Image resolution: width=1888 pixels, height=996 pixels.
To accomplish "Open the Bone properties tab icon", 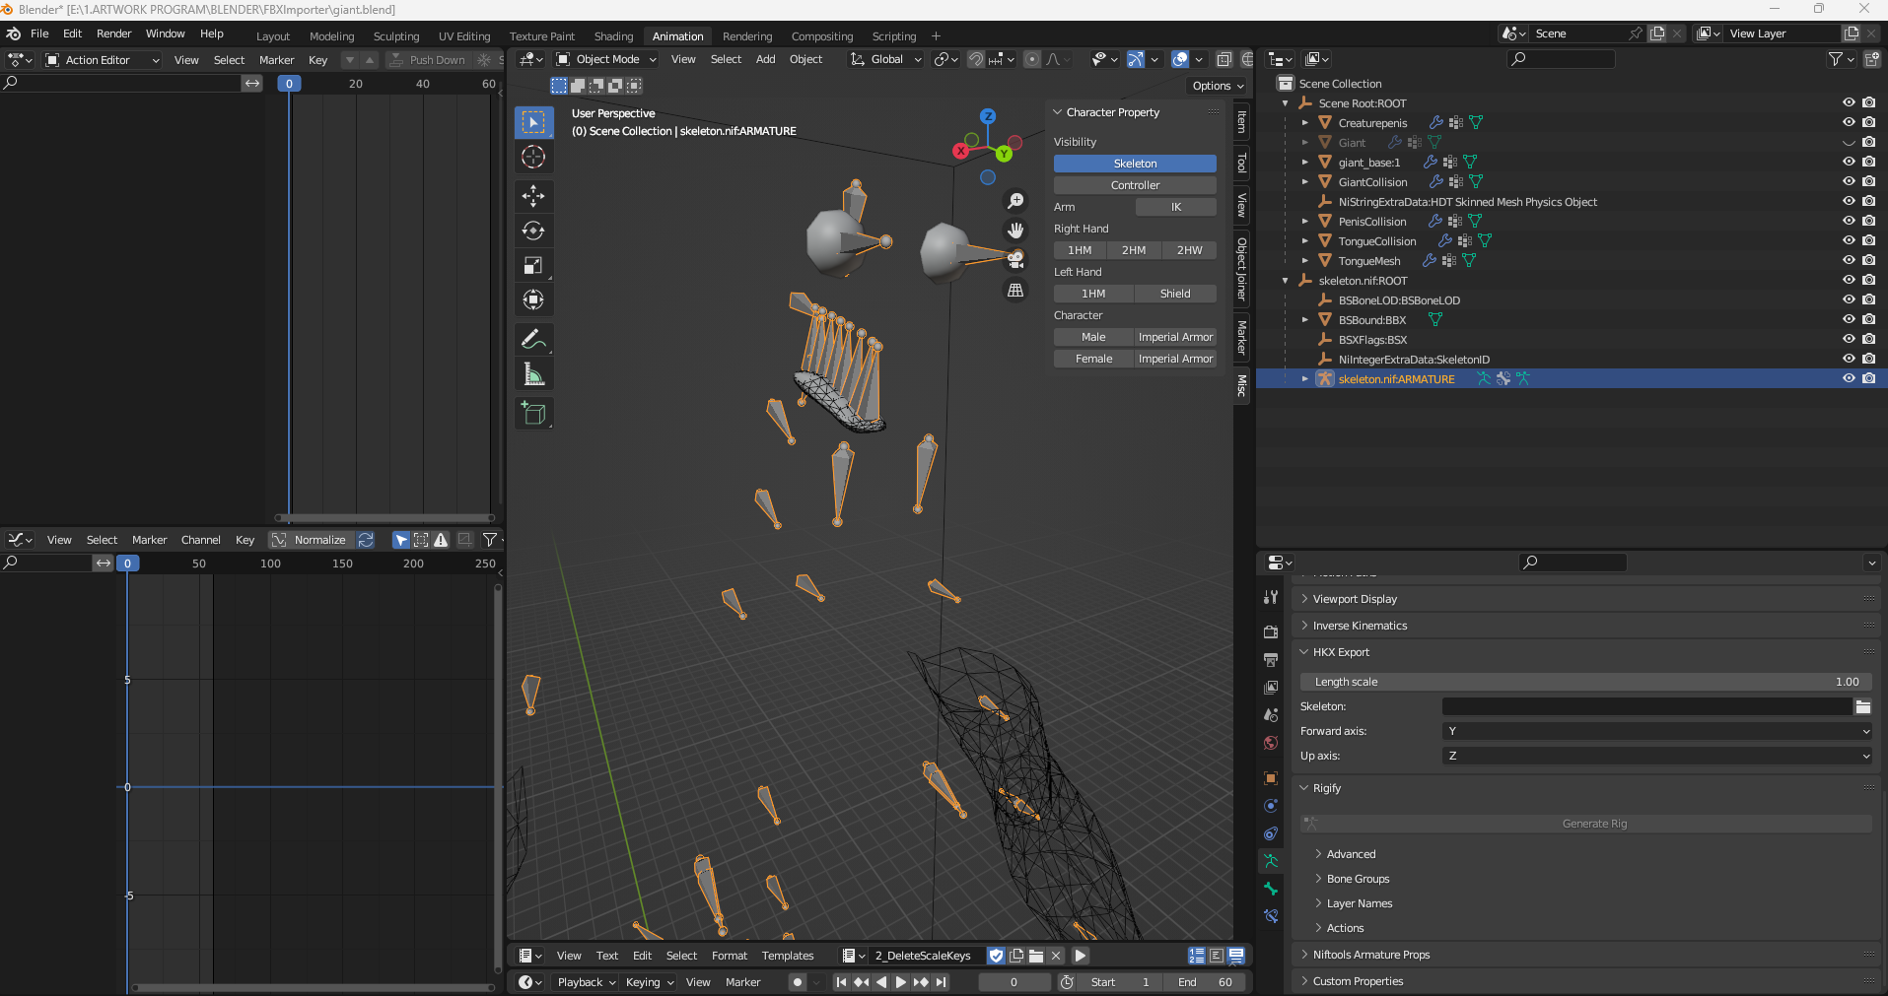I will point(1271,889).
